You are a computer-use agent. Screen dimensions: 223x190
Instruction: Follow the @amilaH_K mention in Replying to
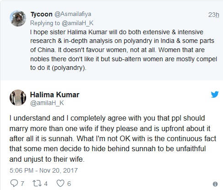coord(77,23)
